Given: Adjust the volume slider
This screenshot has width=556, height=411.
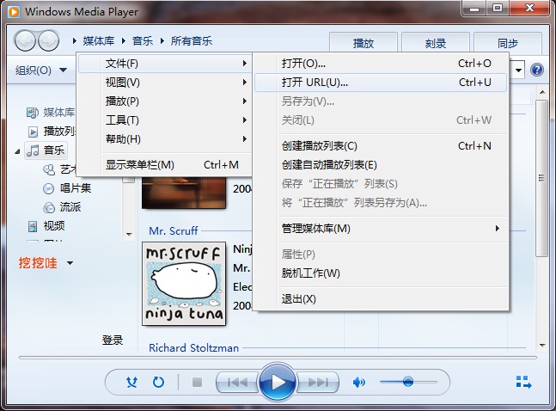Looking at the screenshot, I should tap(408, 382).
